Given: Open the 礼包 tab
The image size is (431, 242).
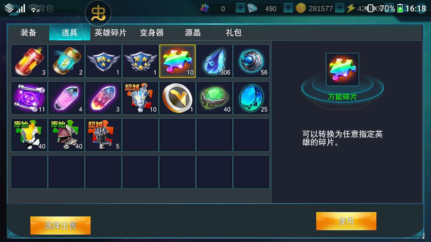Looking at the screenshot, I should [x=234, y=33].
